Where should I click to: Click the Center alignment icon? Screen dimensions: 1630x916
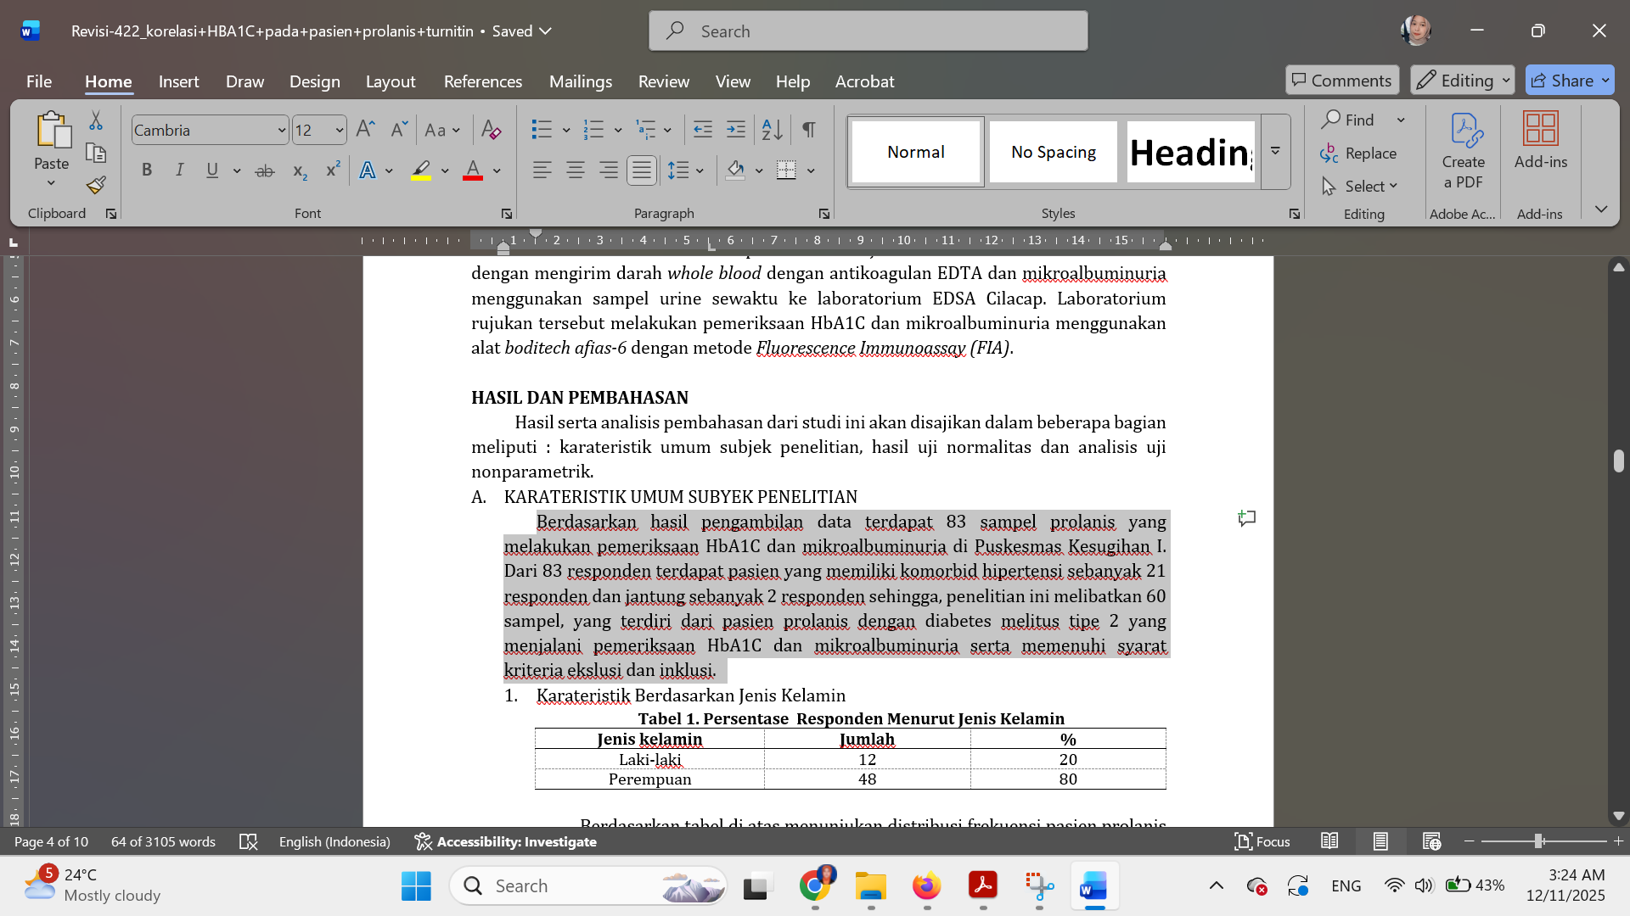pyautogui.click(x=576, y=170)
